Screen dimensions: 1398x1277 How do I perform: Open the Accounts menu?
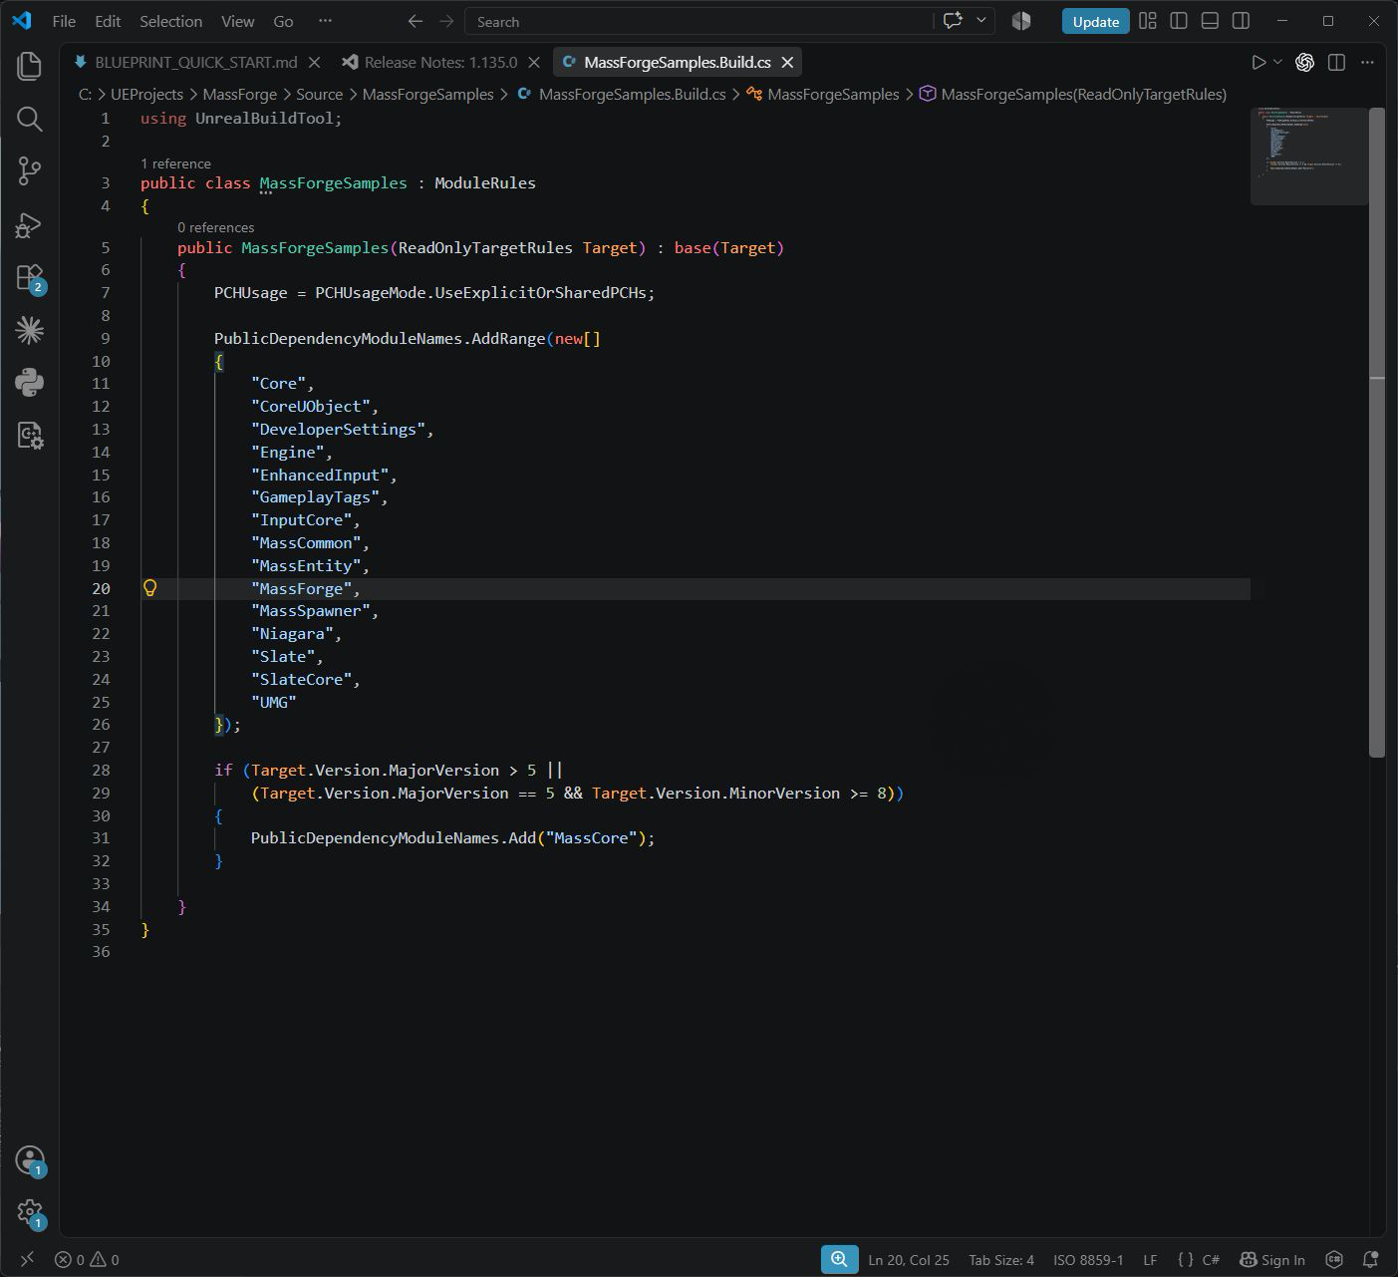30,1160
